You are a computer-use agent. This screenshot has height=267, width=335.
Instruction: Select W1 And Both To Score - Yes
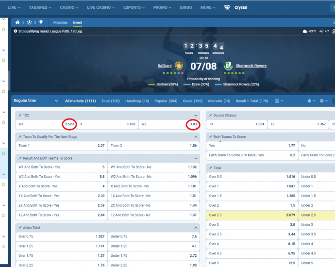pos(62,167)
